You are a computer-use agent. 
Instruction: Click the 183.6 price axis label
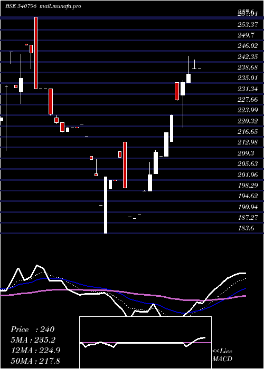click(x=246, y=228)
